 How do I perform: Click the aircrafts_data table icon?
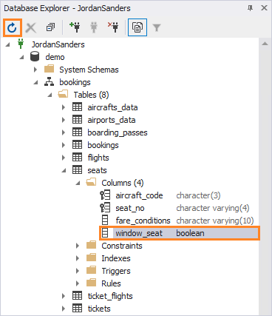coord(77,107)
